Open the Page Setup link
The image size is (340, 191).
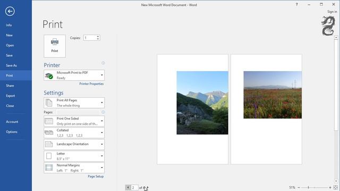point(96,177)
